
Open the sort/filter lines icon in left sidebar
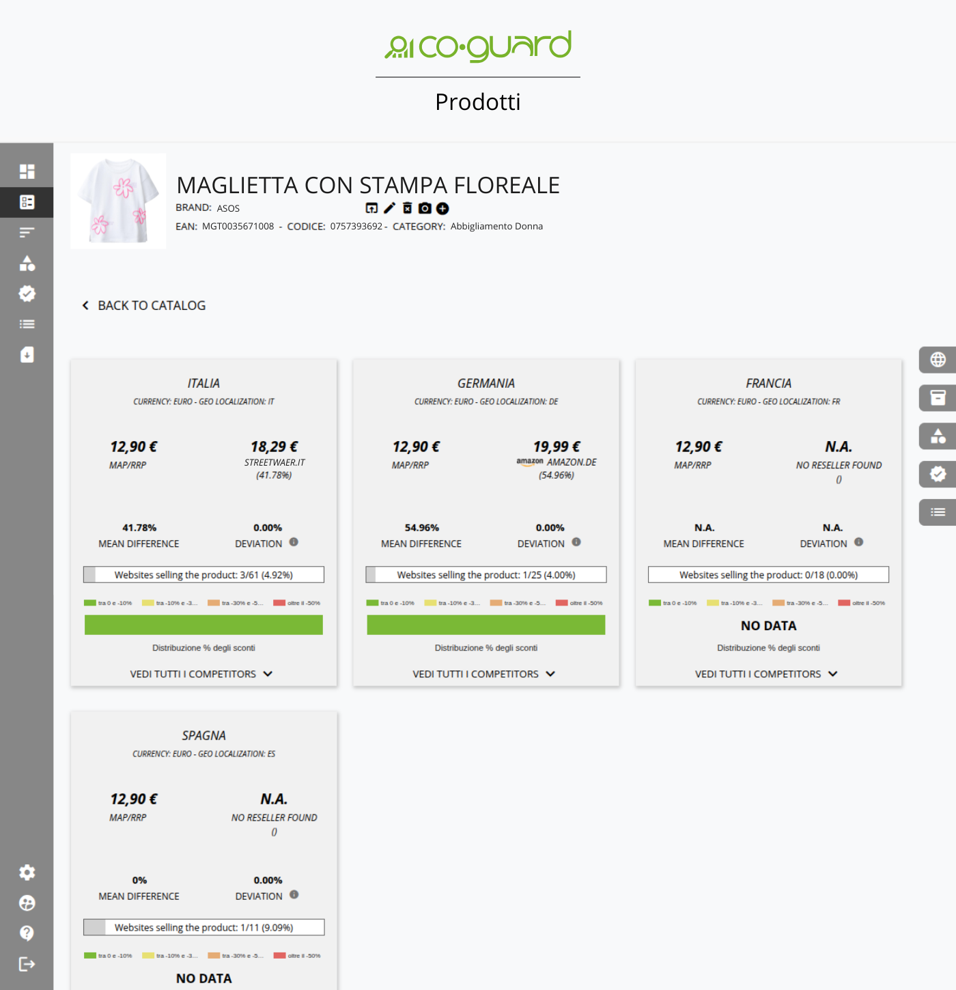click(27, 233)
